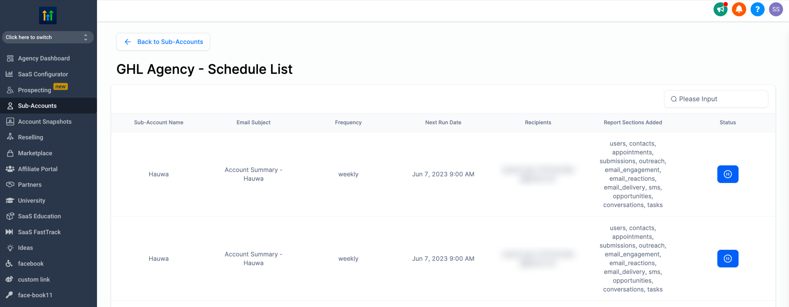Viewport: 789px width, 307px height.
Task: Click the SaaS FastTrack fast-forward icon
Action: (x=10, y=232)
